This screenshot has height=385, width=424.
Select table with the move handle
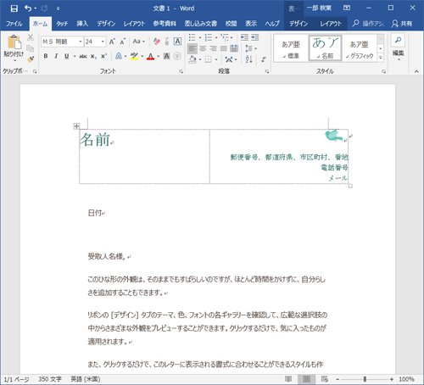click(x=76, y=126)
